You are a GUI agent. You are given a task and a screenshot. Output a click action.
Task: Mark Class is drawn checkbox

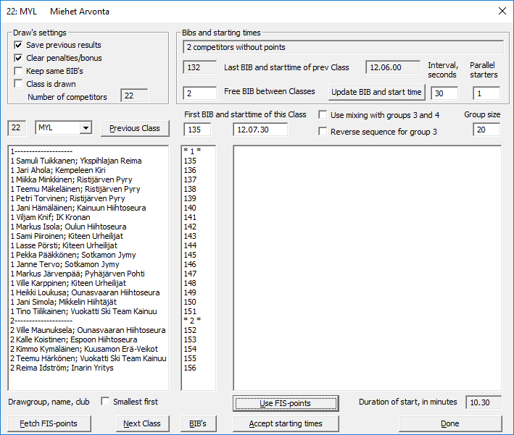tap(18, 84)
